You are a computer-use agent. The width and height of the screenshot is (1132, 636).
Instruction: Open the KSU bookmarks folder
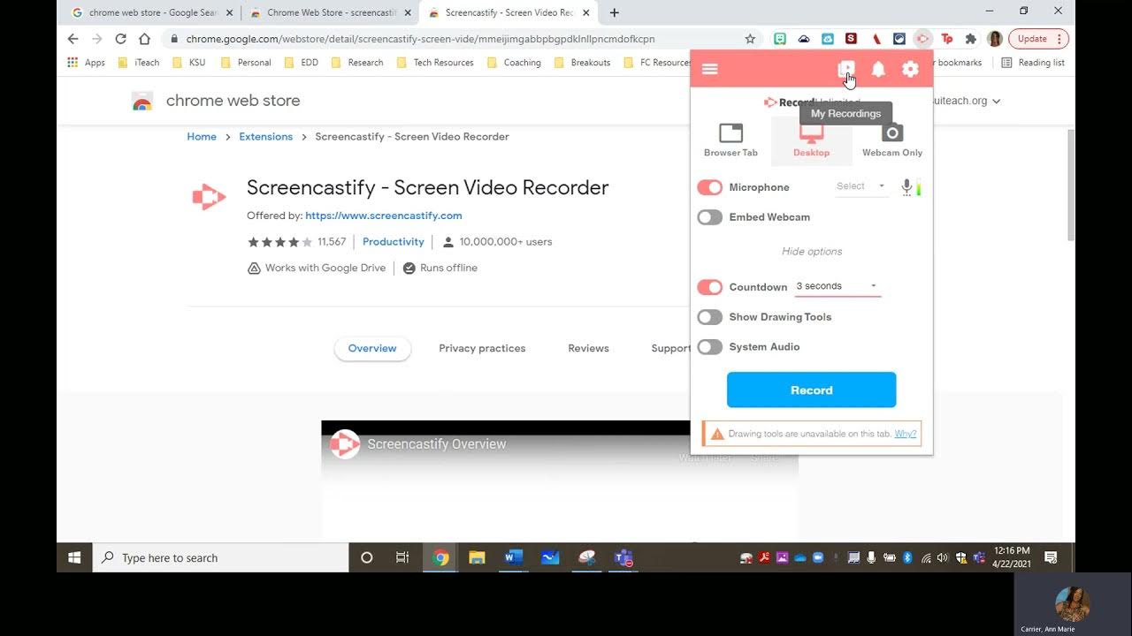188,63
